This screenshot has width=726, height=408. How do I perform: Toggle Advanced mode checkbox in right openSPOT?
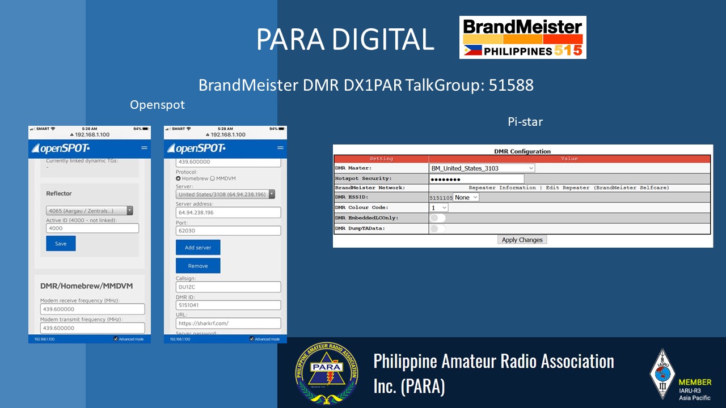[x=252, y=339]
